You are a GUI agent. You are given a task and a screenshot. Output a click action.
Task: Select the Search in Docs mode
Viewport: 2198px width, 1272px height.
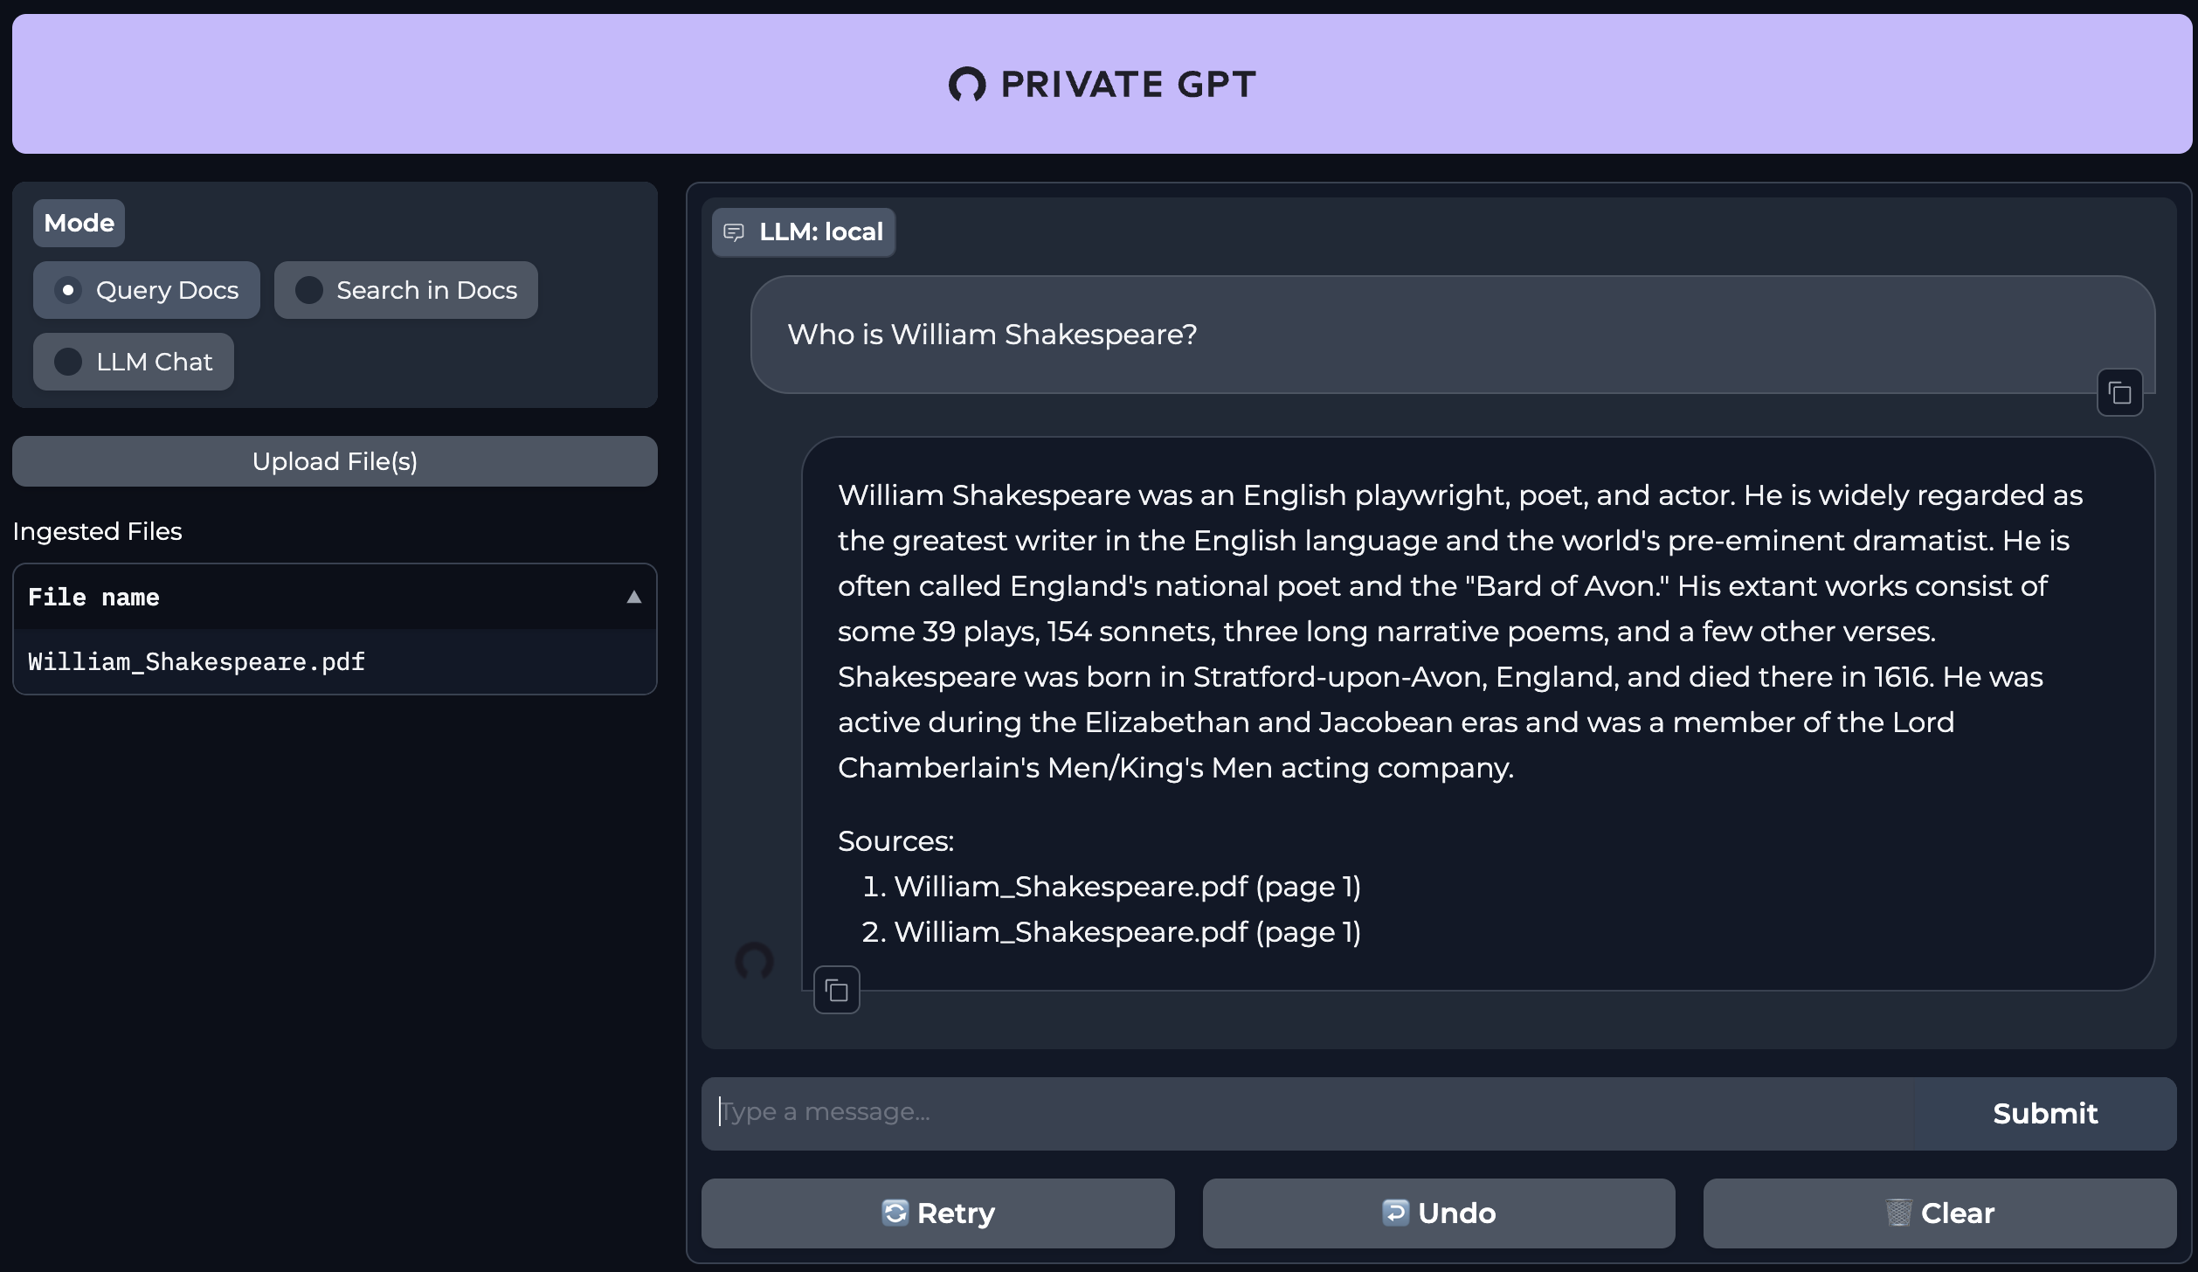coord(406,290)
